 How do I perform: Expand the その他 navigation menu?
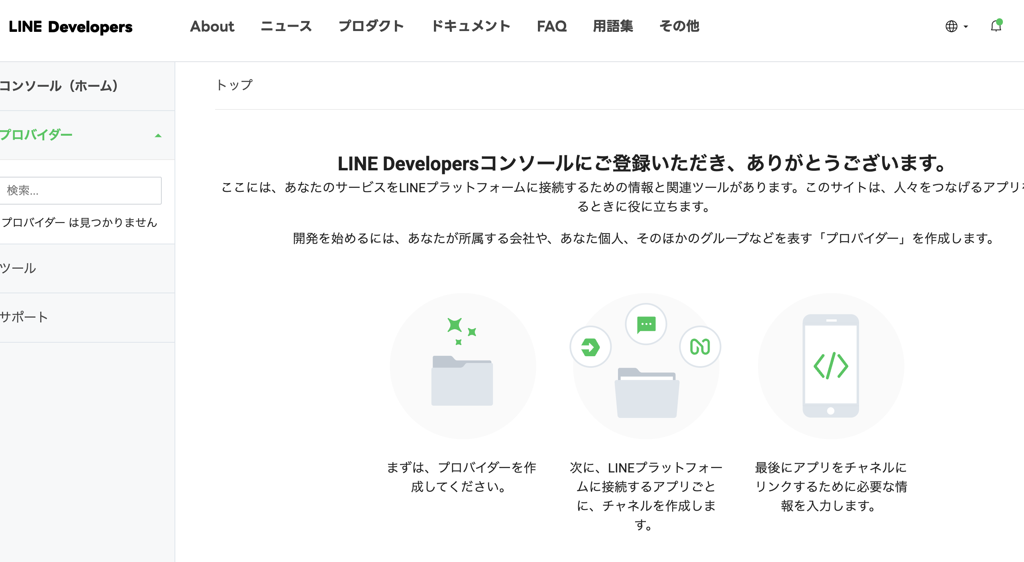coord(679,26)
